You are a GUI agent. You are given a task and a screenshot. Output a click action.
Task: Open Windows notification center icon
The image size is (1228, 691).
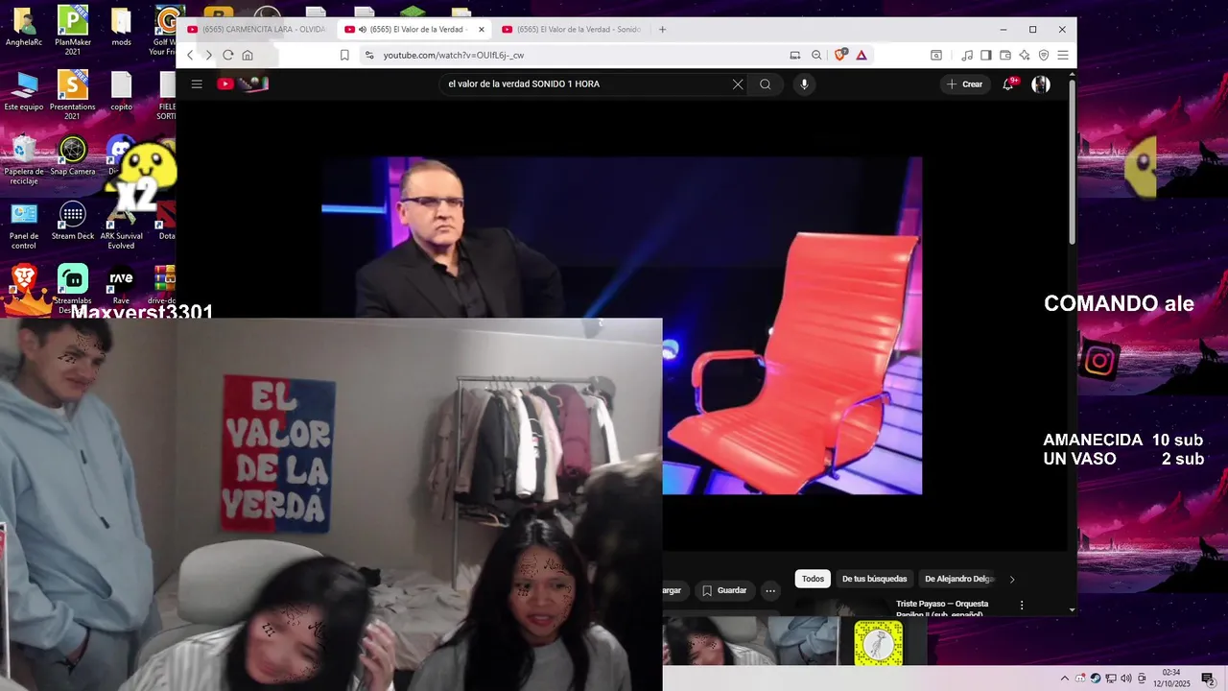[1208, 679]
